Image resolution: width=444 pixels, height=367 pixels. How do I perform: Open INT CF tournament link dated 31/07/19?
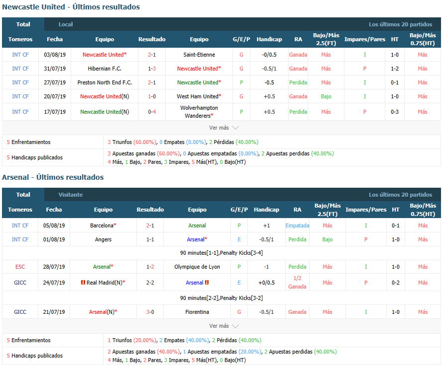(20, 69)
